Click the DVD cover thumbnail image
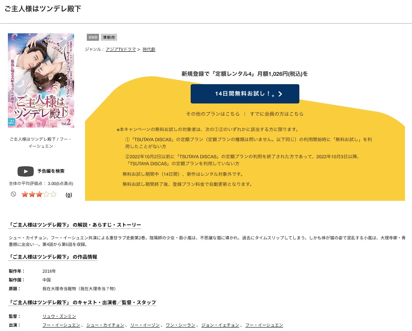The image size is (412, 331). (x=41, y=81)
